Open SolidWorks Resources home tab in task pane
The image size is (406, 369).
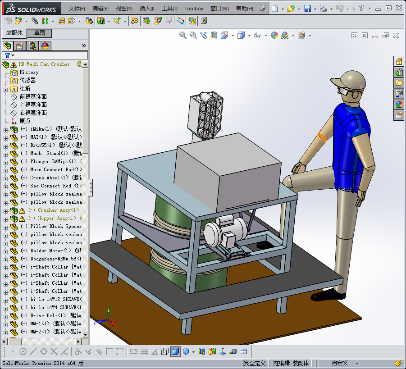tap(399, 61)
